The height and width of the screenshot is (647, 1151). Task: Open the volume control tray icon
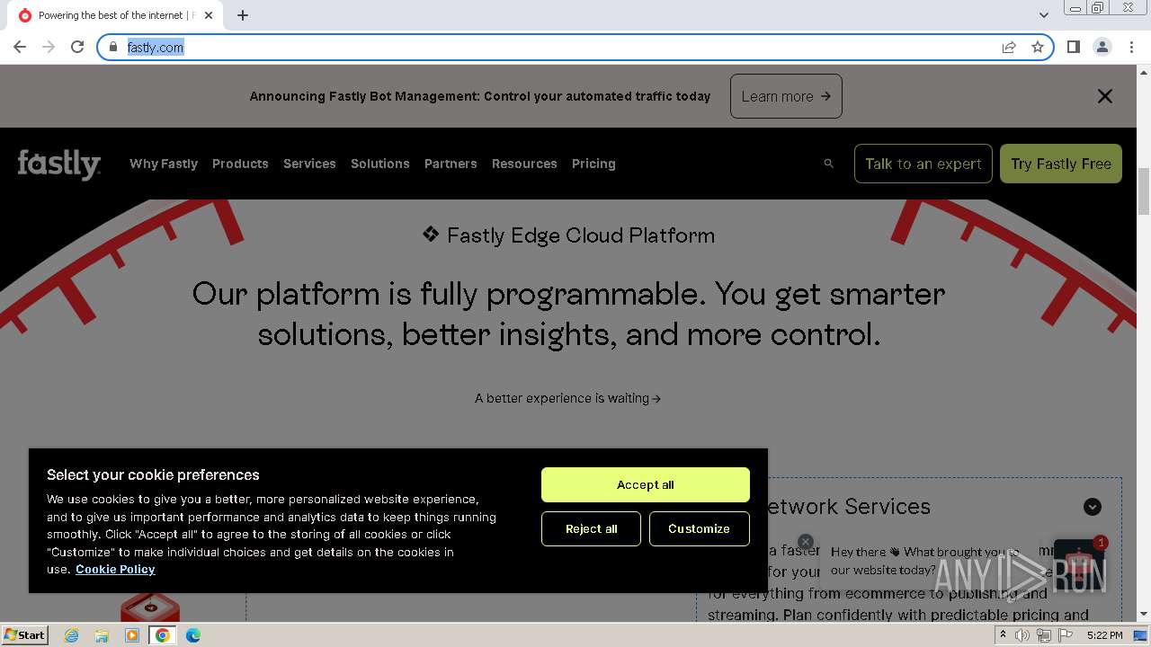[1022, 635]
